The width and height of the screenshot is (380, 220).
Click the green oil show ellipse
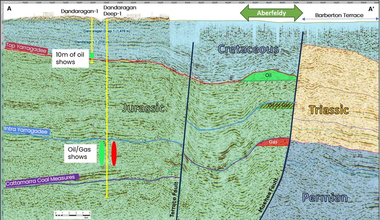pos(102,153)
